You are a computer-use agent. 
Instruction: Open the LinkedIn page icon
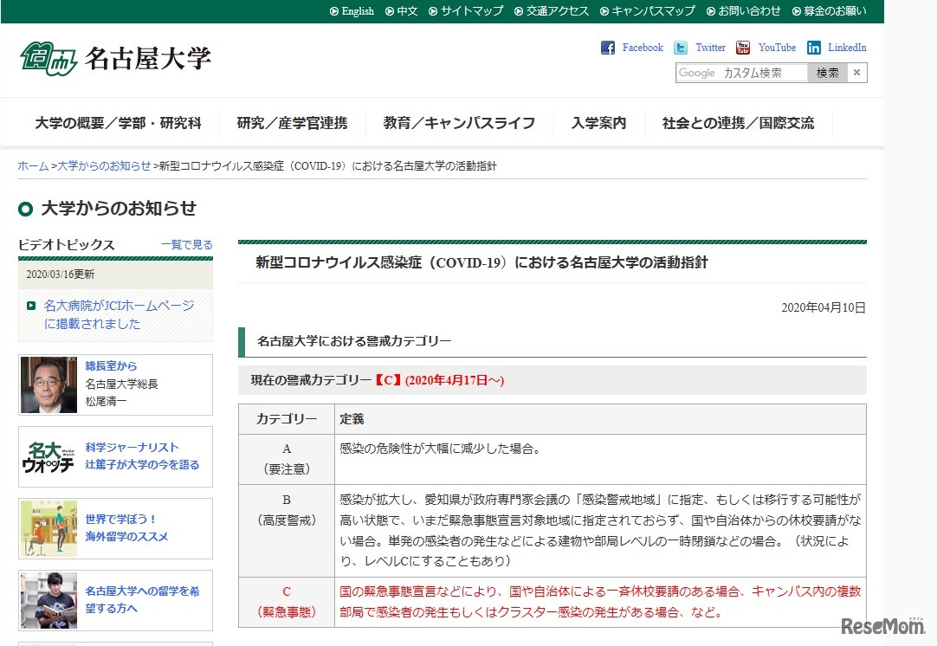(813, 48)
